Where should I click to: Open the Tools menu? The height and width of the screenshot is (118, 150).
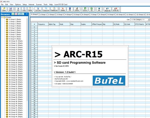pyautogui.click(x=46, y=5)
